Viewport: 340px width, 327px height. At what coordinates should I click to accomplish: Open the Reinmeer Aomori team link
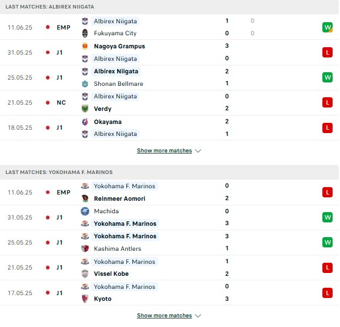coord(119,198)
